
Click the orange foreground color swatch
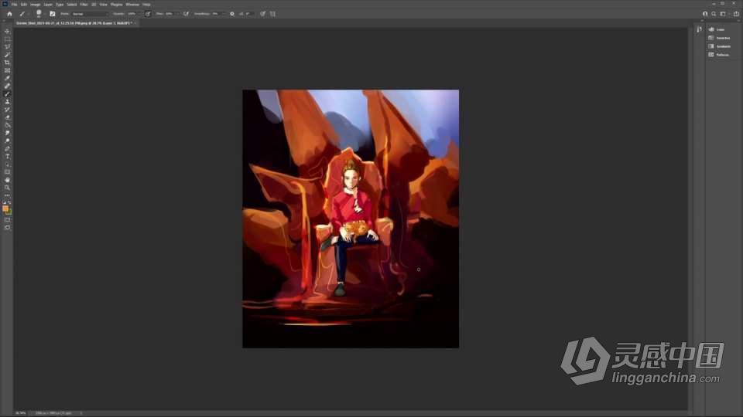(x=5, y=208)
